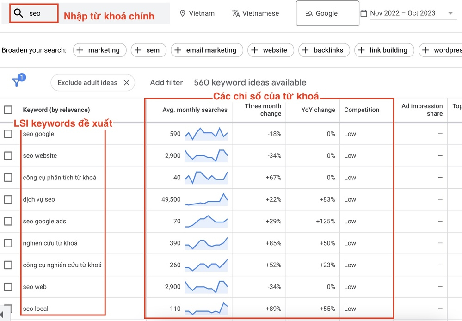This screenshot has height=321, width=462.
Task: Click the Google search network icon
Action: click(309, 13)
